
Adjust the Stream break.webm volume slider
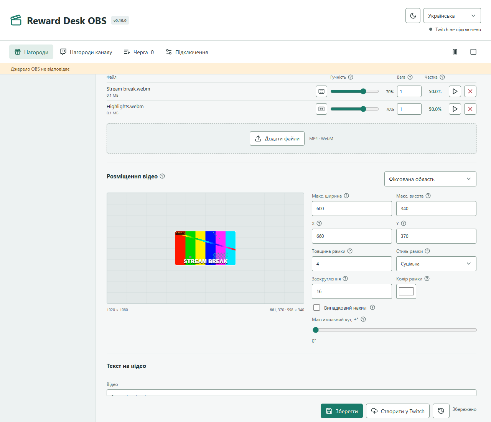pos(354,91)
